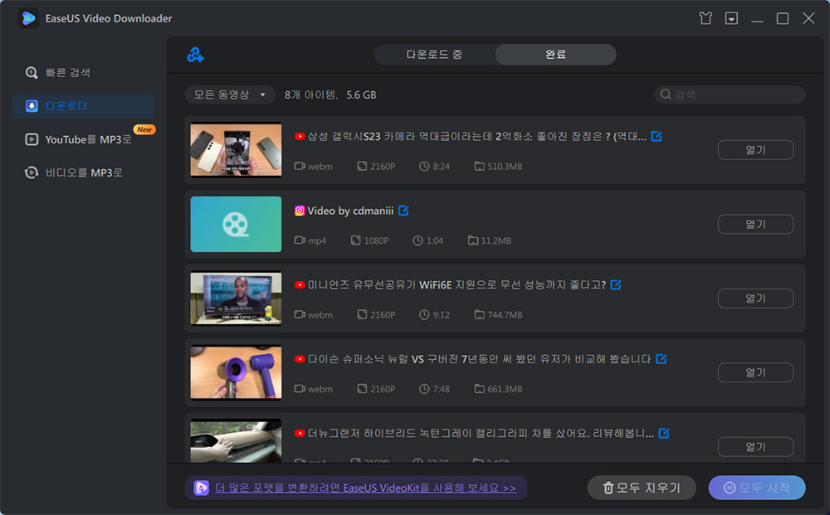The height and width of the screenshot is (515, 830).
Task: Click the 다이슨 슈퍼소닉 hair dryer thumbnail
Action: click(236, 372)
